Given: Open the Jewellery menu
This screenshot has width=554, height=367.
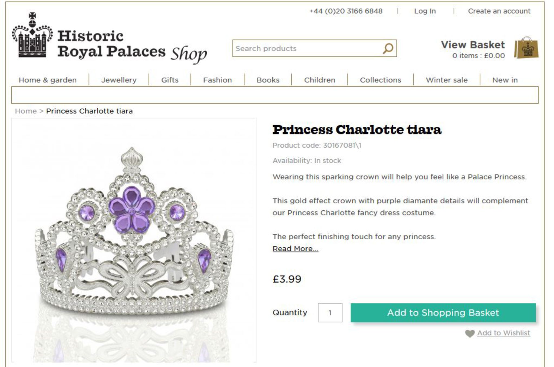Looking at the screenshot, I should [x=119, y=80].
